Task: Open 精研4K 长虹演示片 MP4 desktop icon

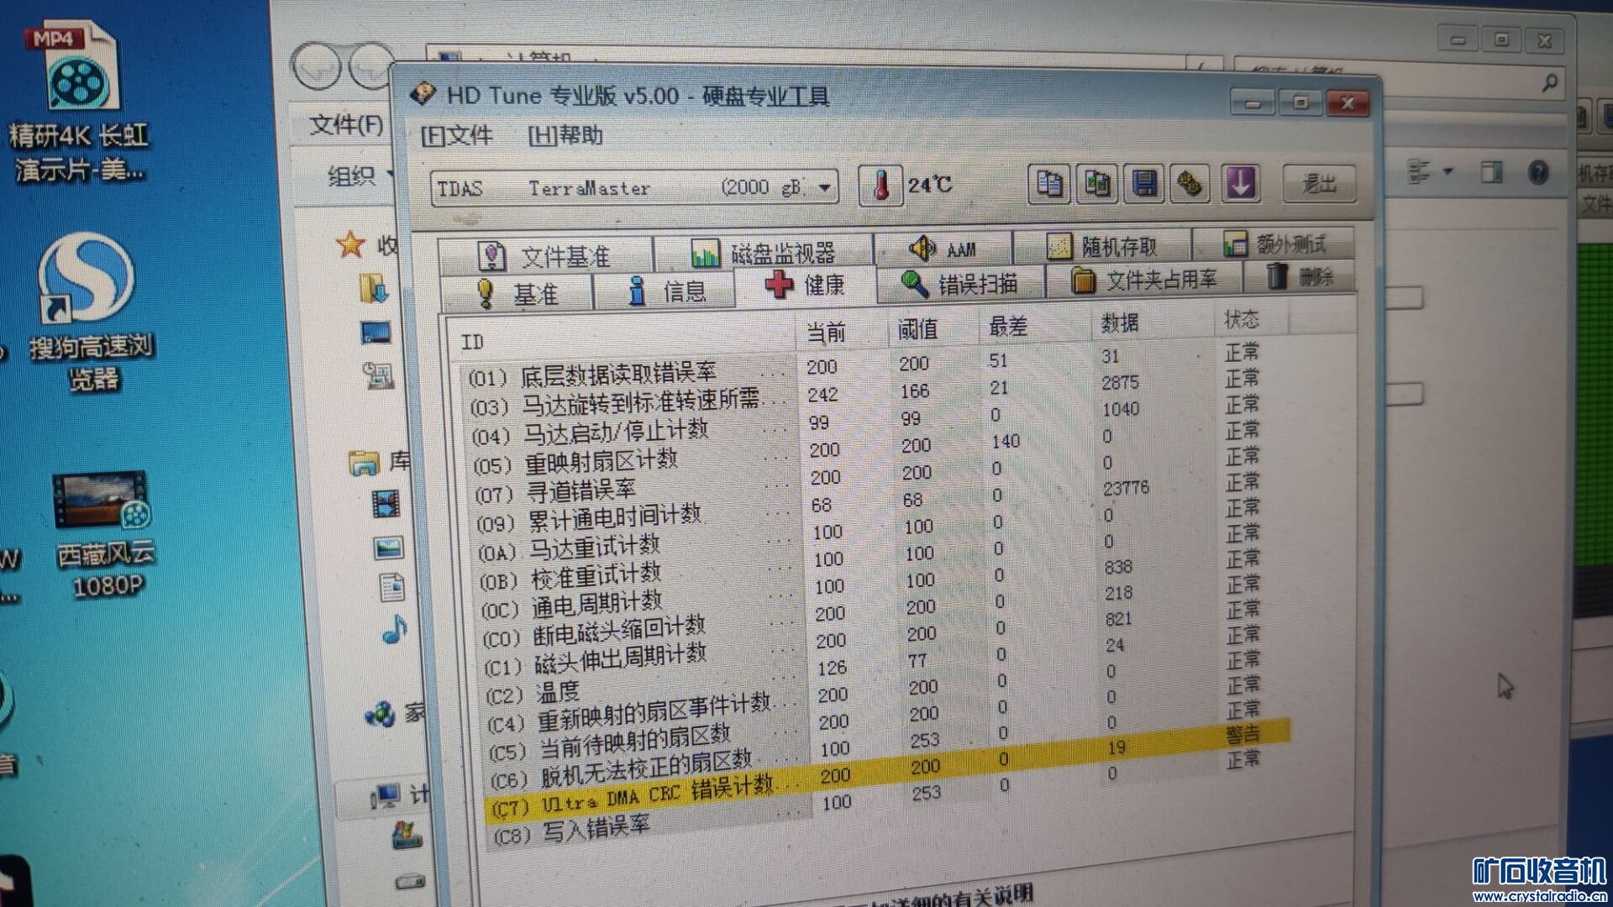Action: [x=81, y=101]
